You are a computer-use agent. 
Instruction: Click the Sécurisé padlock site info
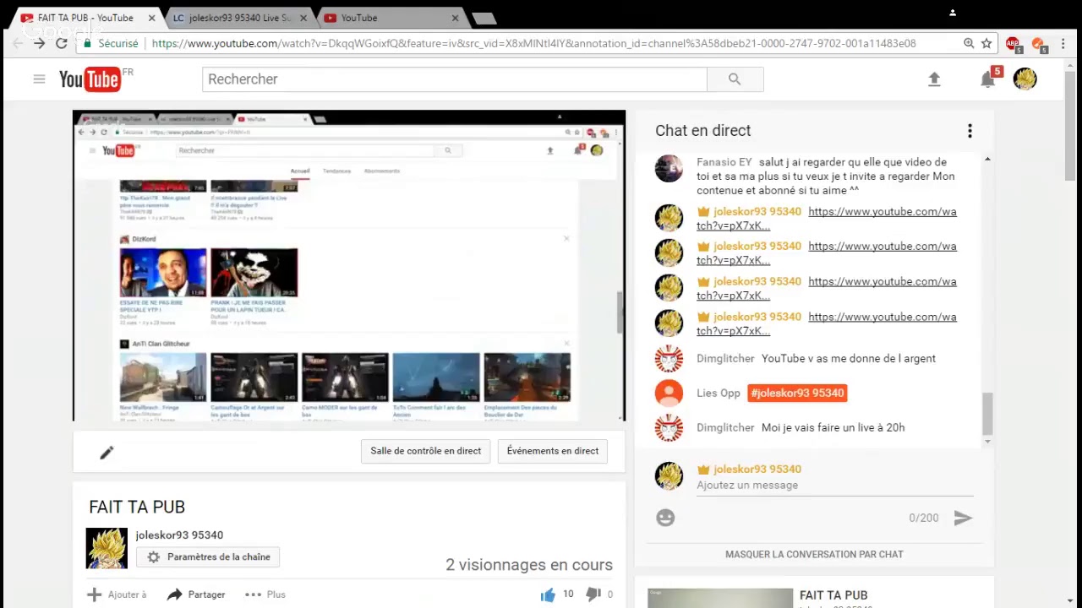point(111,43)
